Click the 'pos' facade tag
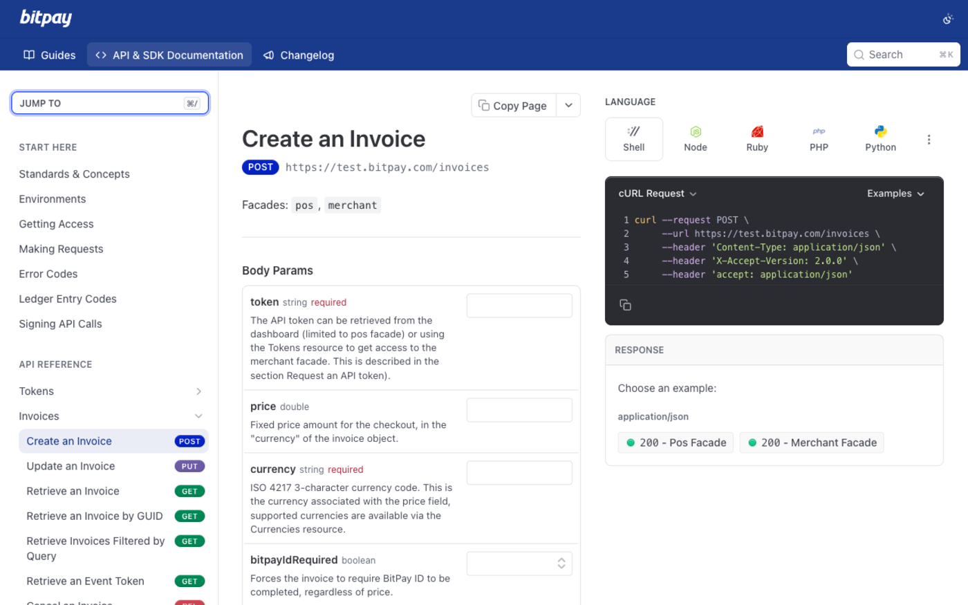This screenshot has width=968, height=605. coord(304,205)
